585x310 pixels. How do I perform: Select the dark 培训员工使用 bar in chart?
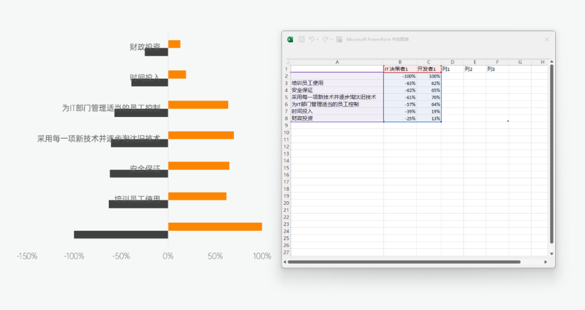(x=139, y=204)
